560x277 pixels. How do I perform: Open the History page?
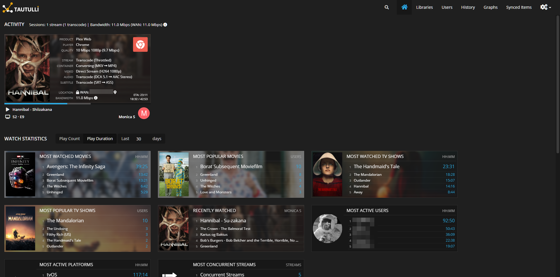(x=468, y=7)
